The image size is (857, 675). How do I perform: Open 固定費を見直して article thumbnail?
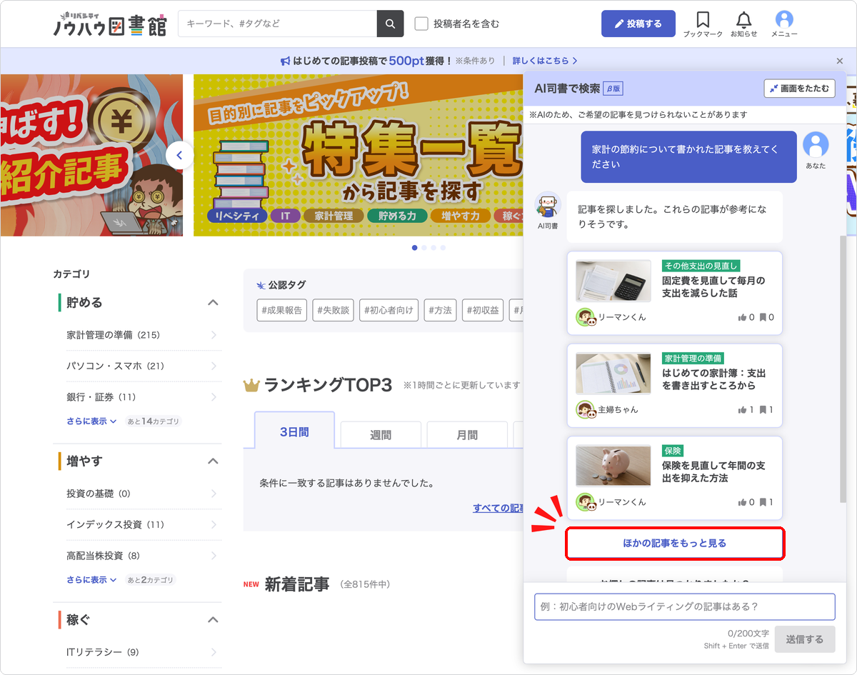pyautogui.click(x=613, y=281)
